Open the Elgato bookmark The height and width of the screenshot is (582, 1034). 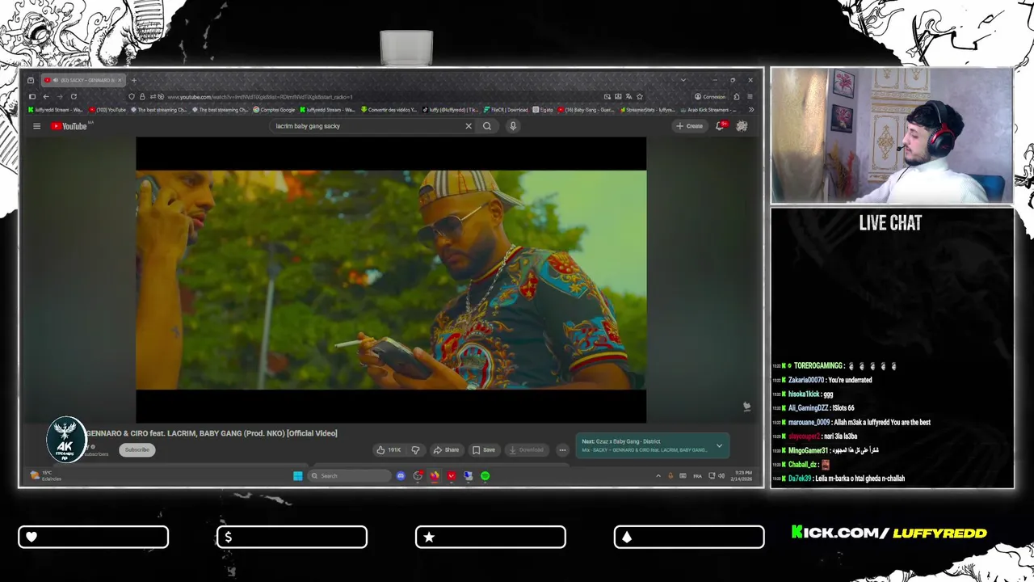[544, 110]
